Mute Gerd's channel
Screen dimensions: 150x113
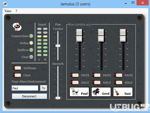click(96, 75)
